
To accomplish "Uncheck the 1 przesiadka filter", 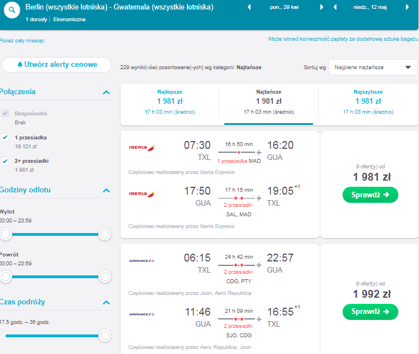I will 5,137.
